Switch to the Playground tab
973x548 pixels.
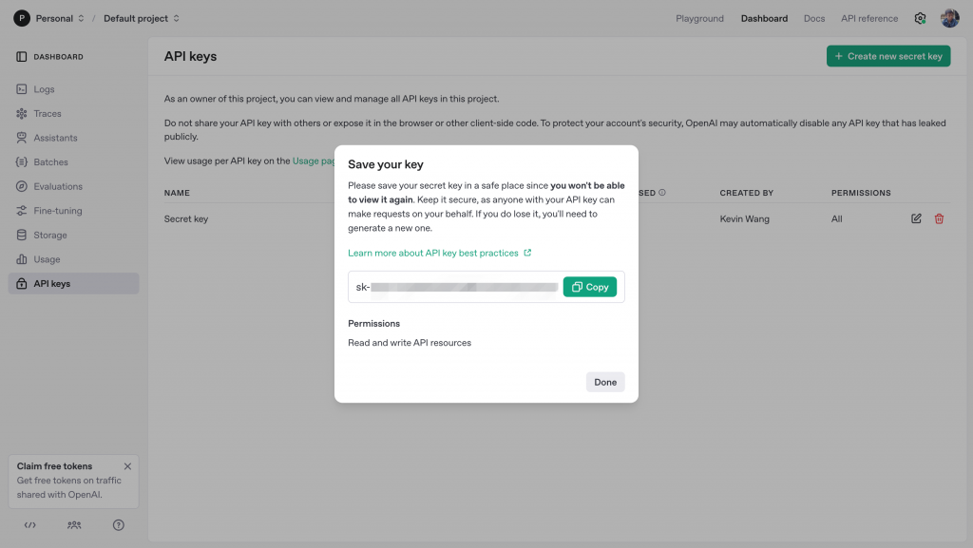coord(699,18)
